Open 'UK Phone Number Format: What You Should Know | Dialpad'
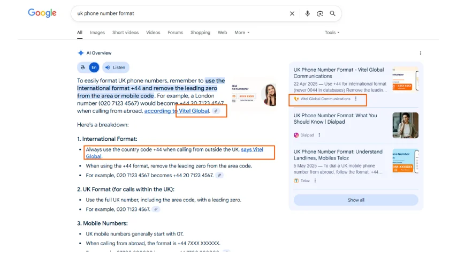 coord(335,118)
